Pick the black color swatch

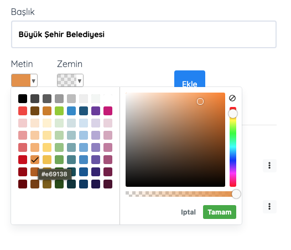23,99
